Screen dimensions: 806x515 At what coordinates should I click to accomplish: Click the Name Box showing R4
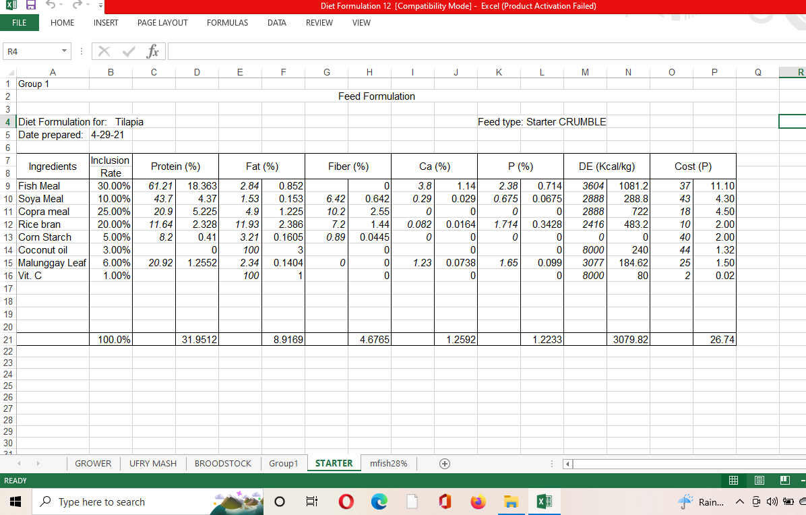pos(32,51)
